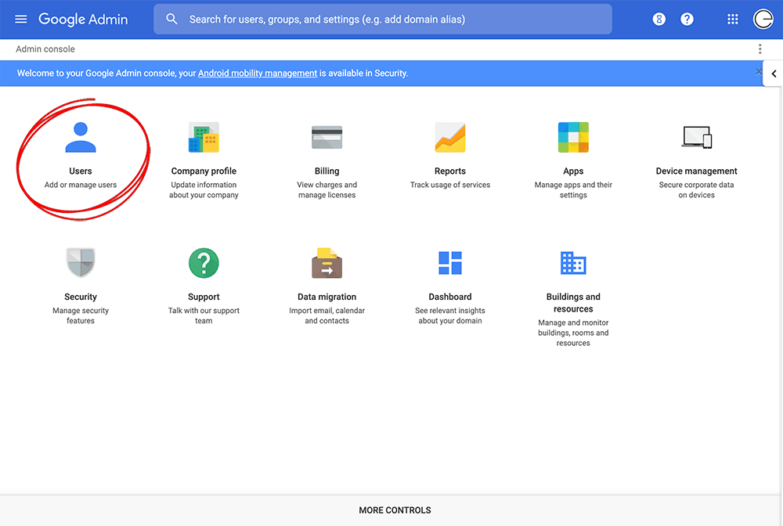Open the three-dot overflow menu

[760, 49]
